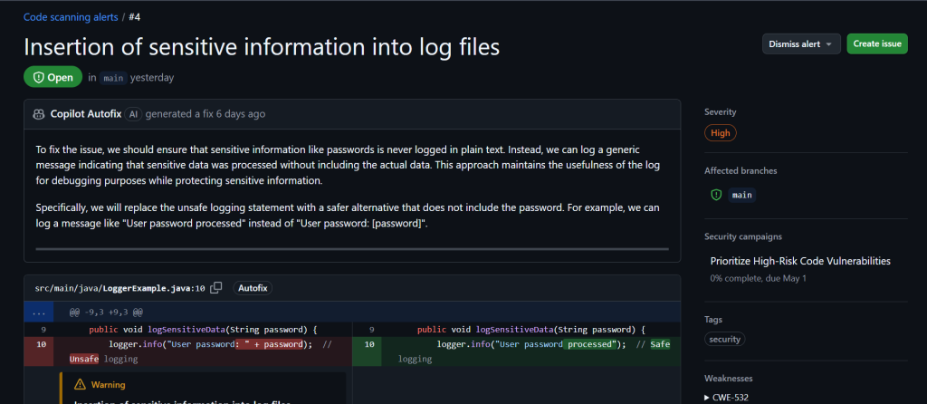This screenshot has width=927, height=404.
Task: Click the shield icon under Affected branches
Action: point(716,194)
